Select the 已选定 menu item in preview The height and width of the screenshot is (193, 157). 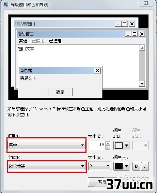(x=55, y=41)
